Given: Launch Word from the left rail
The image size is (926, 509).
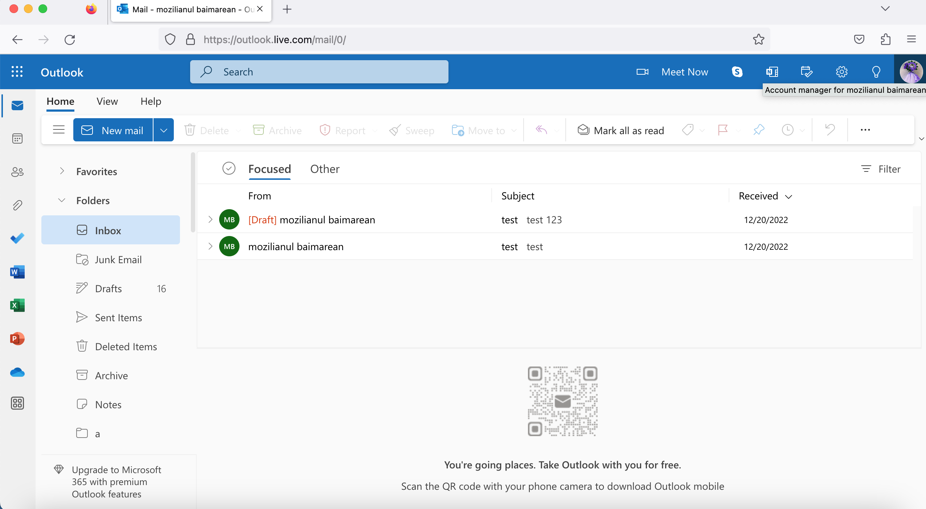Looking at the screenshot, I should (x=17, y=272).
